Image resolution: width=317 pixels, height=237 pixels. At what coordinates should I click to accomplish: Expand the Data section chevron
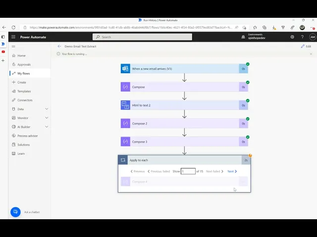[47, 109]
